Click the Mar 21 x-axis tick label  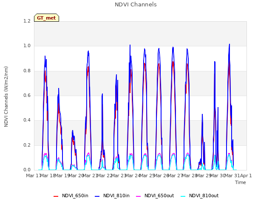(90, 176)
